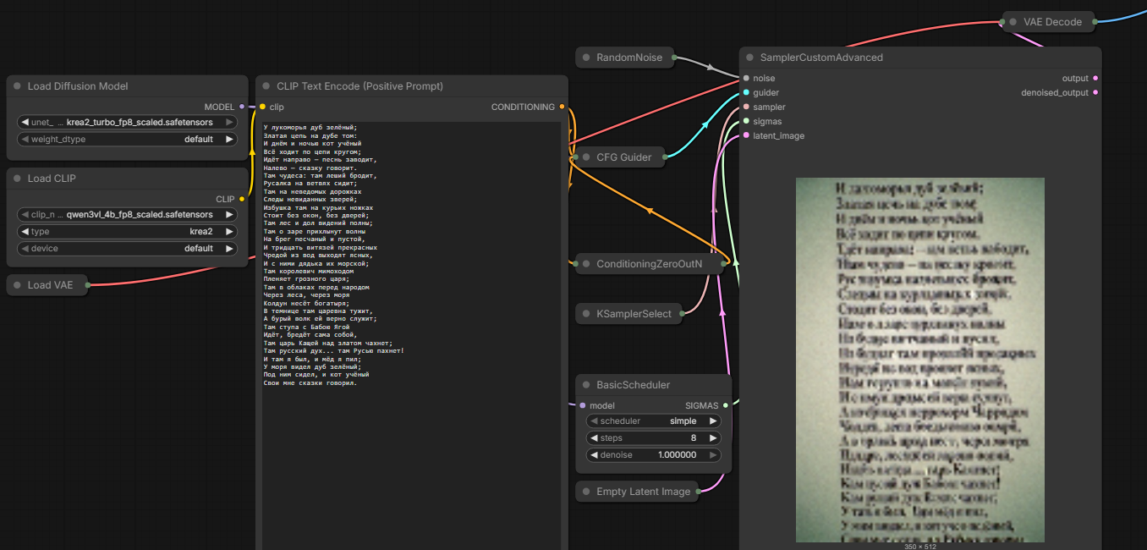Click the Empty Latent Image node's title dot
The width and height of the screenshot is (1147, 550).
click(586, 492)
